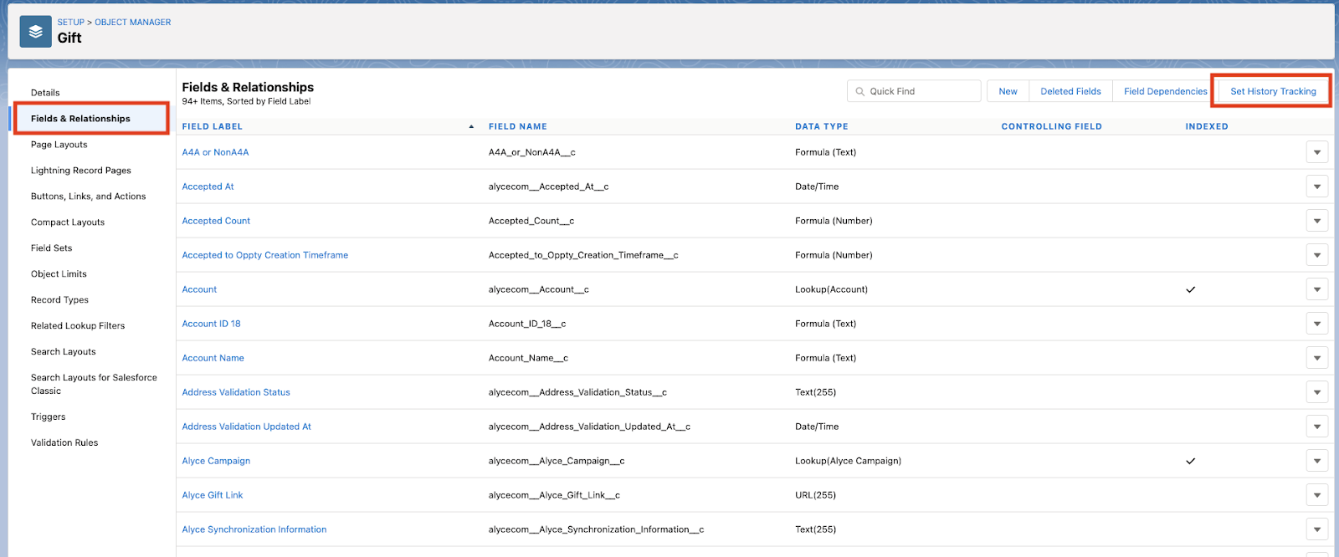
Task: Go to Validation Rules
Action: coord(64,443)
